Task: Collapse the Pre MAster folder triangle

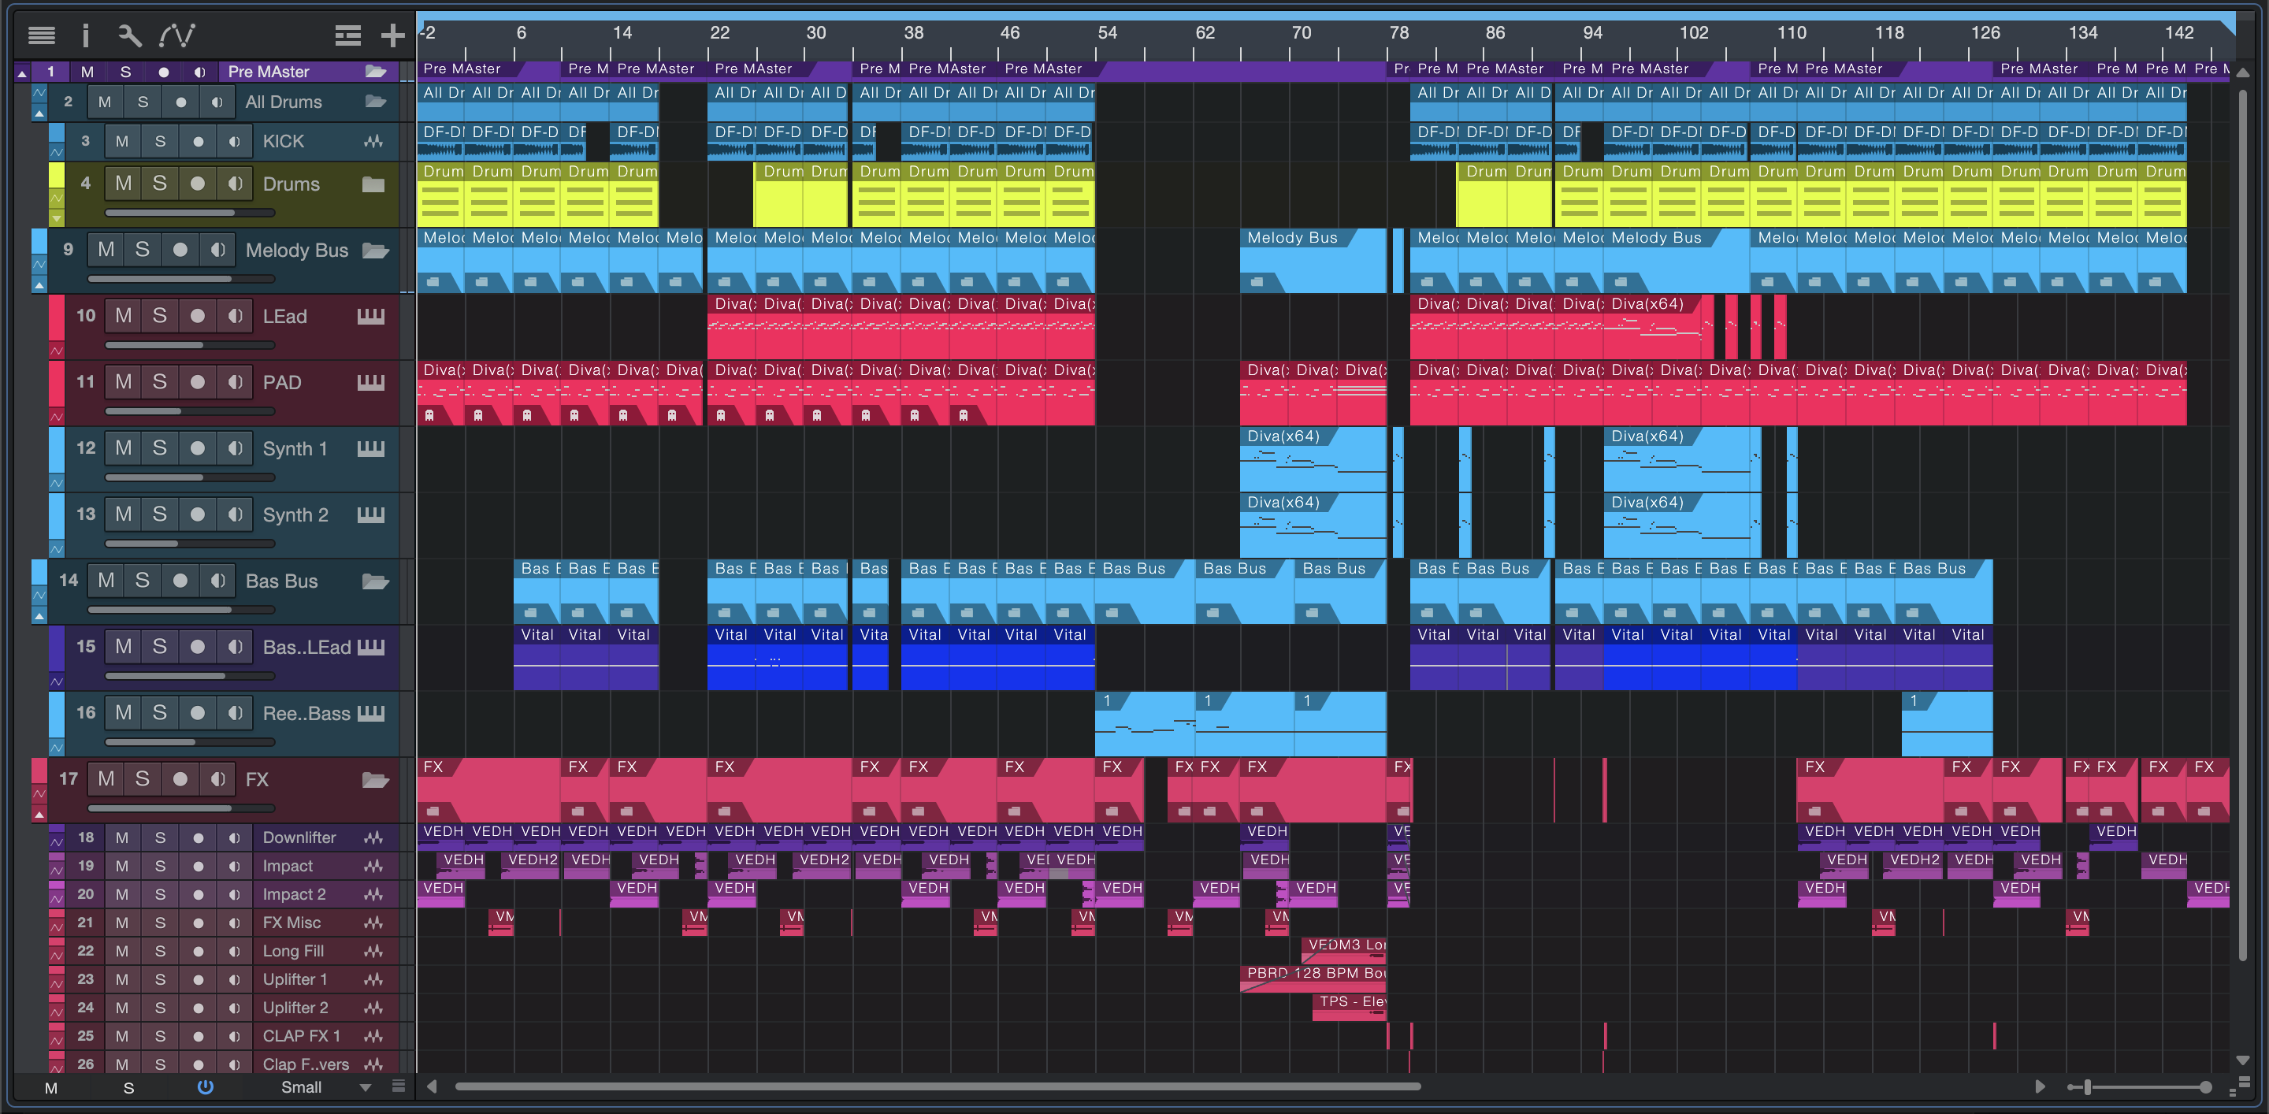Action: pyautogui.click(x=22, y=72)
